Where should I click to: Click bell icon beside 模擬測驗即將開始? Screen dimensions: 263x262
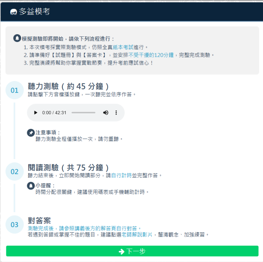click(x=17, y=38)
